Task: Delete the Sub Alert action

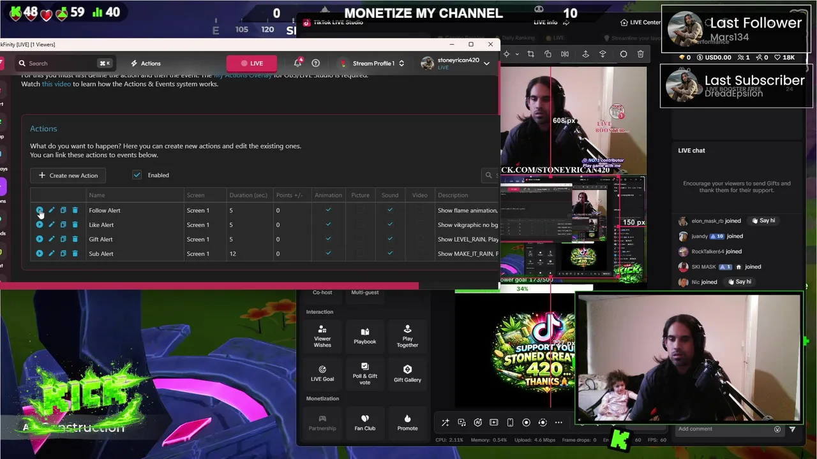Action: click(75, 254)
